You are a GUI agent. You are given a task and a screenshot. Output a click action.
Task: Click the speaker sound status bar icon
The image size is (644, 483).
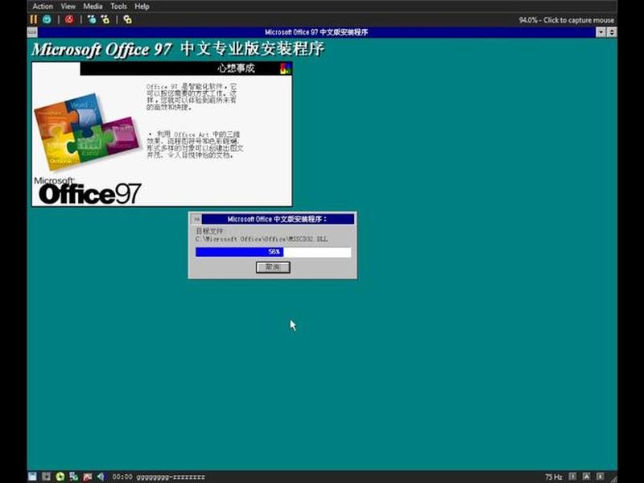101,477
